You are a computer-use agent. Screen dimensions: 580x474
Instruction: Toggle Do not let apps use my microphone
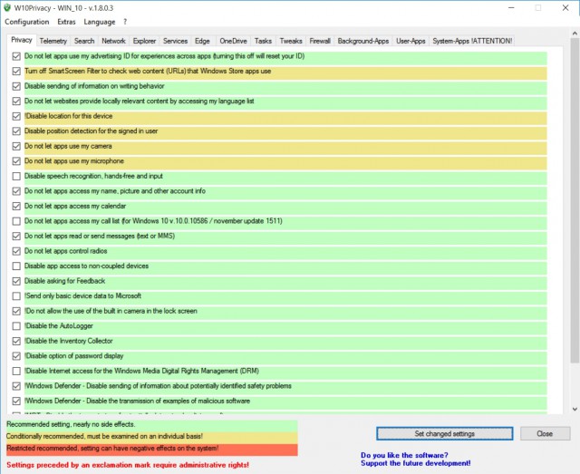click(16, 161)
